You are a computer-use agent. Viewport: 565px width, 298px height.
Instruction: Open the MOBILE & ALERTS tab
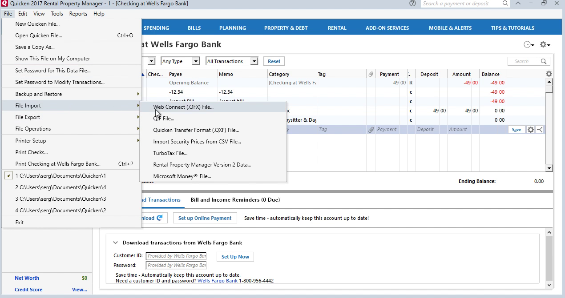tap(450, 28)
